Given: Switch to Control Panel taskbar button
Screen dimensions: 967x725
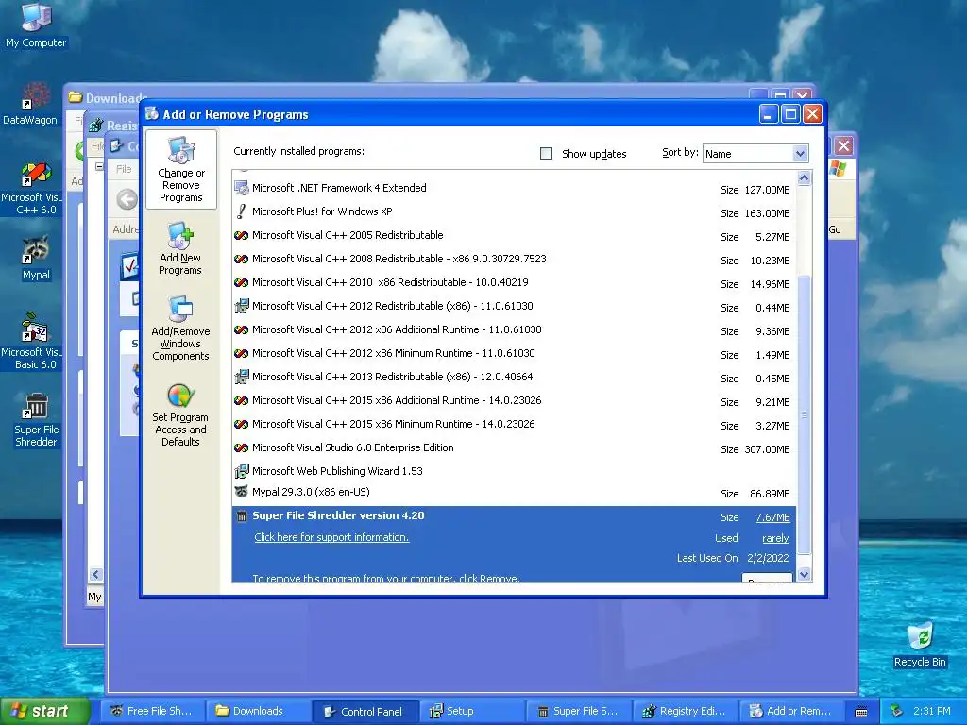Looking at the screenshot, I should pyautogui.click(x=365, y=712).
